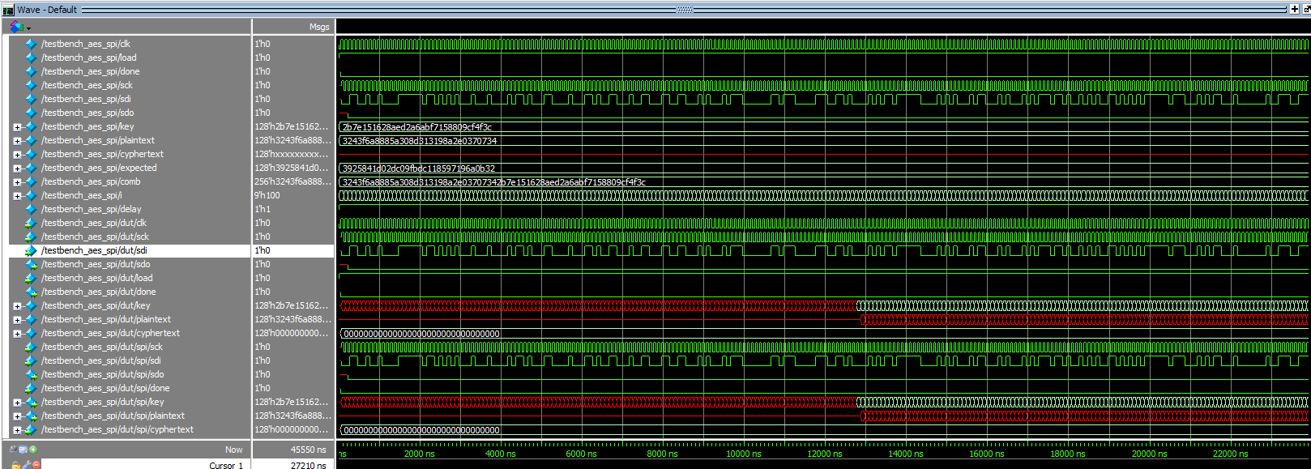1311x469 pixels.
Task: Click the signal icon for /testbench_aes_spi/delay
Action: click(x=31, y=209)
